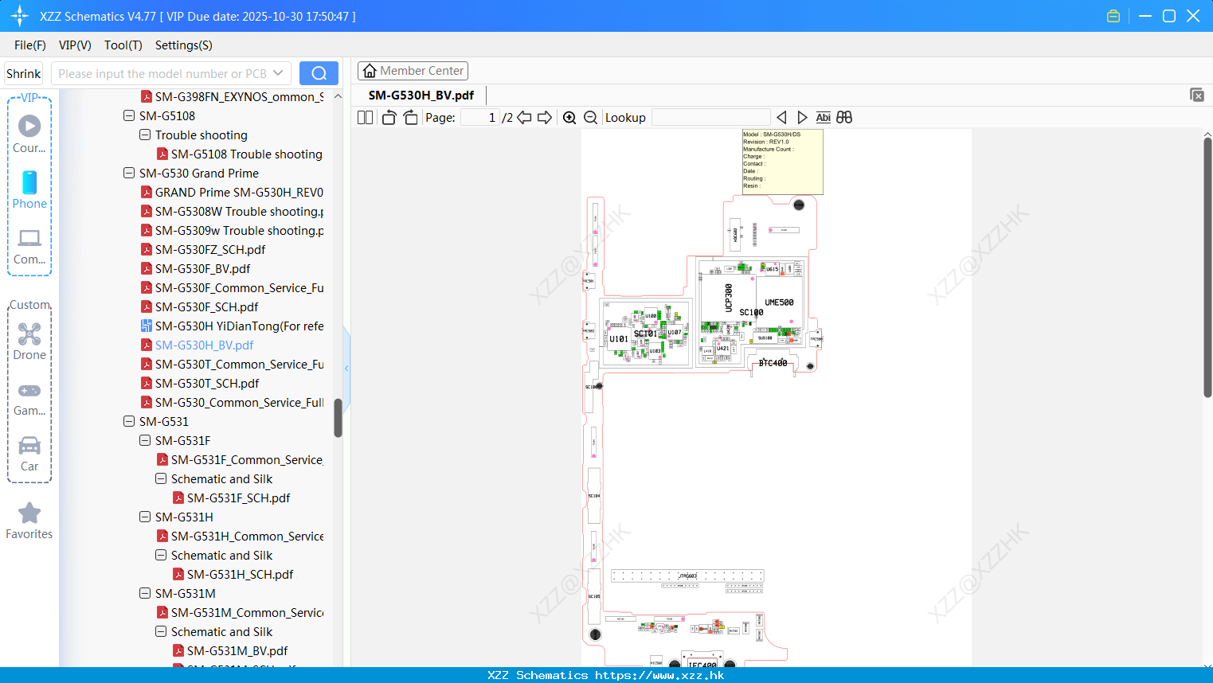Click the XZZ app logo in the title bar
The height and width of the screenshot is (683, 1213).
coord(19,16)
